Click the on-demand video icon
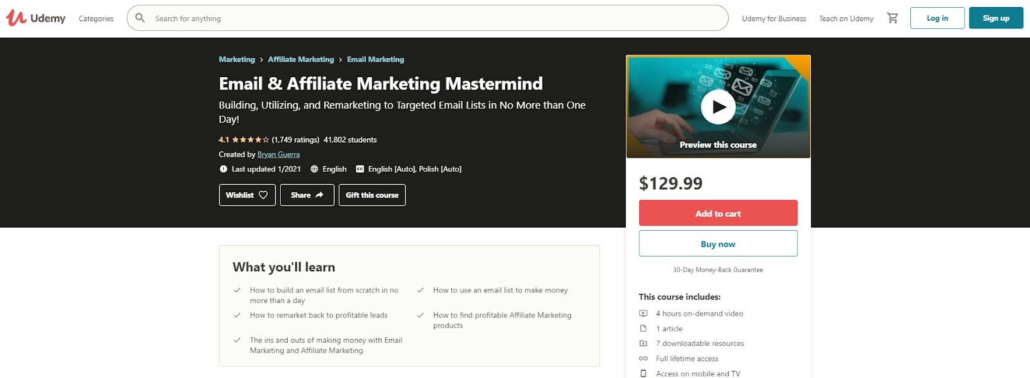1030x378 pixels. pyautogui.click(x=643, y=314)
